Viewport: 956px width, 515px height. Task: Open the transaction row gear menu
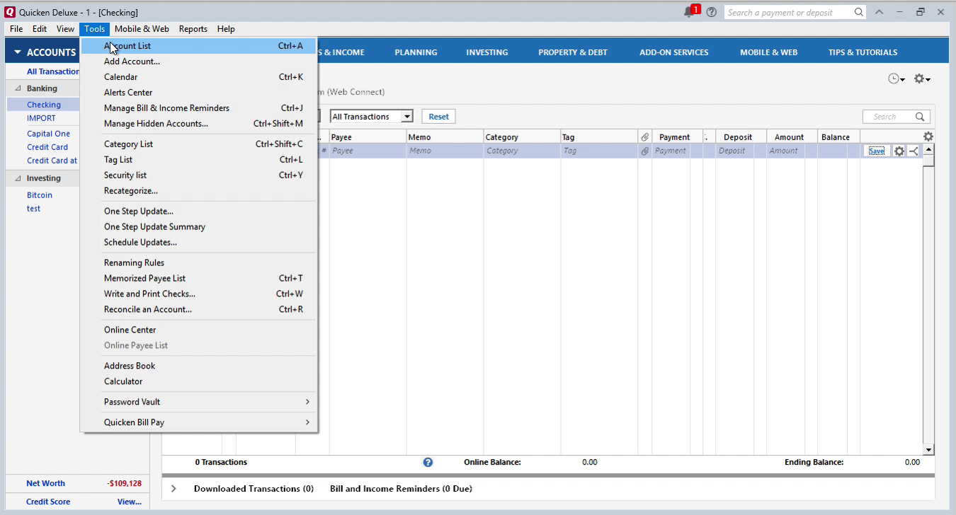[x=899, y=151]
